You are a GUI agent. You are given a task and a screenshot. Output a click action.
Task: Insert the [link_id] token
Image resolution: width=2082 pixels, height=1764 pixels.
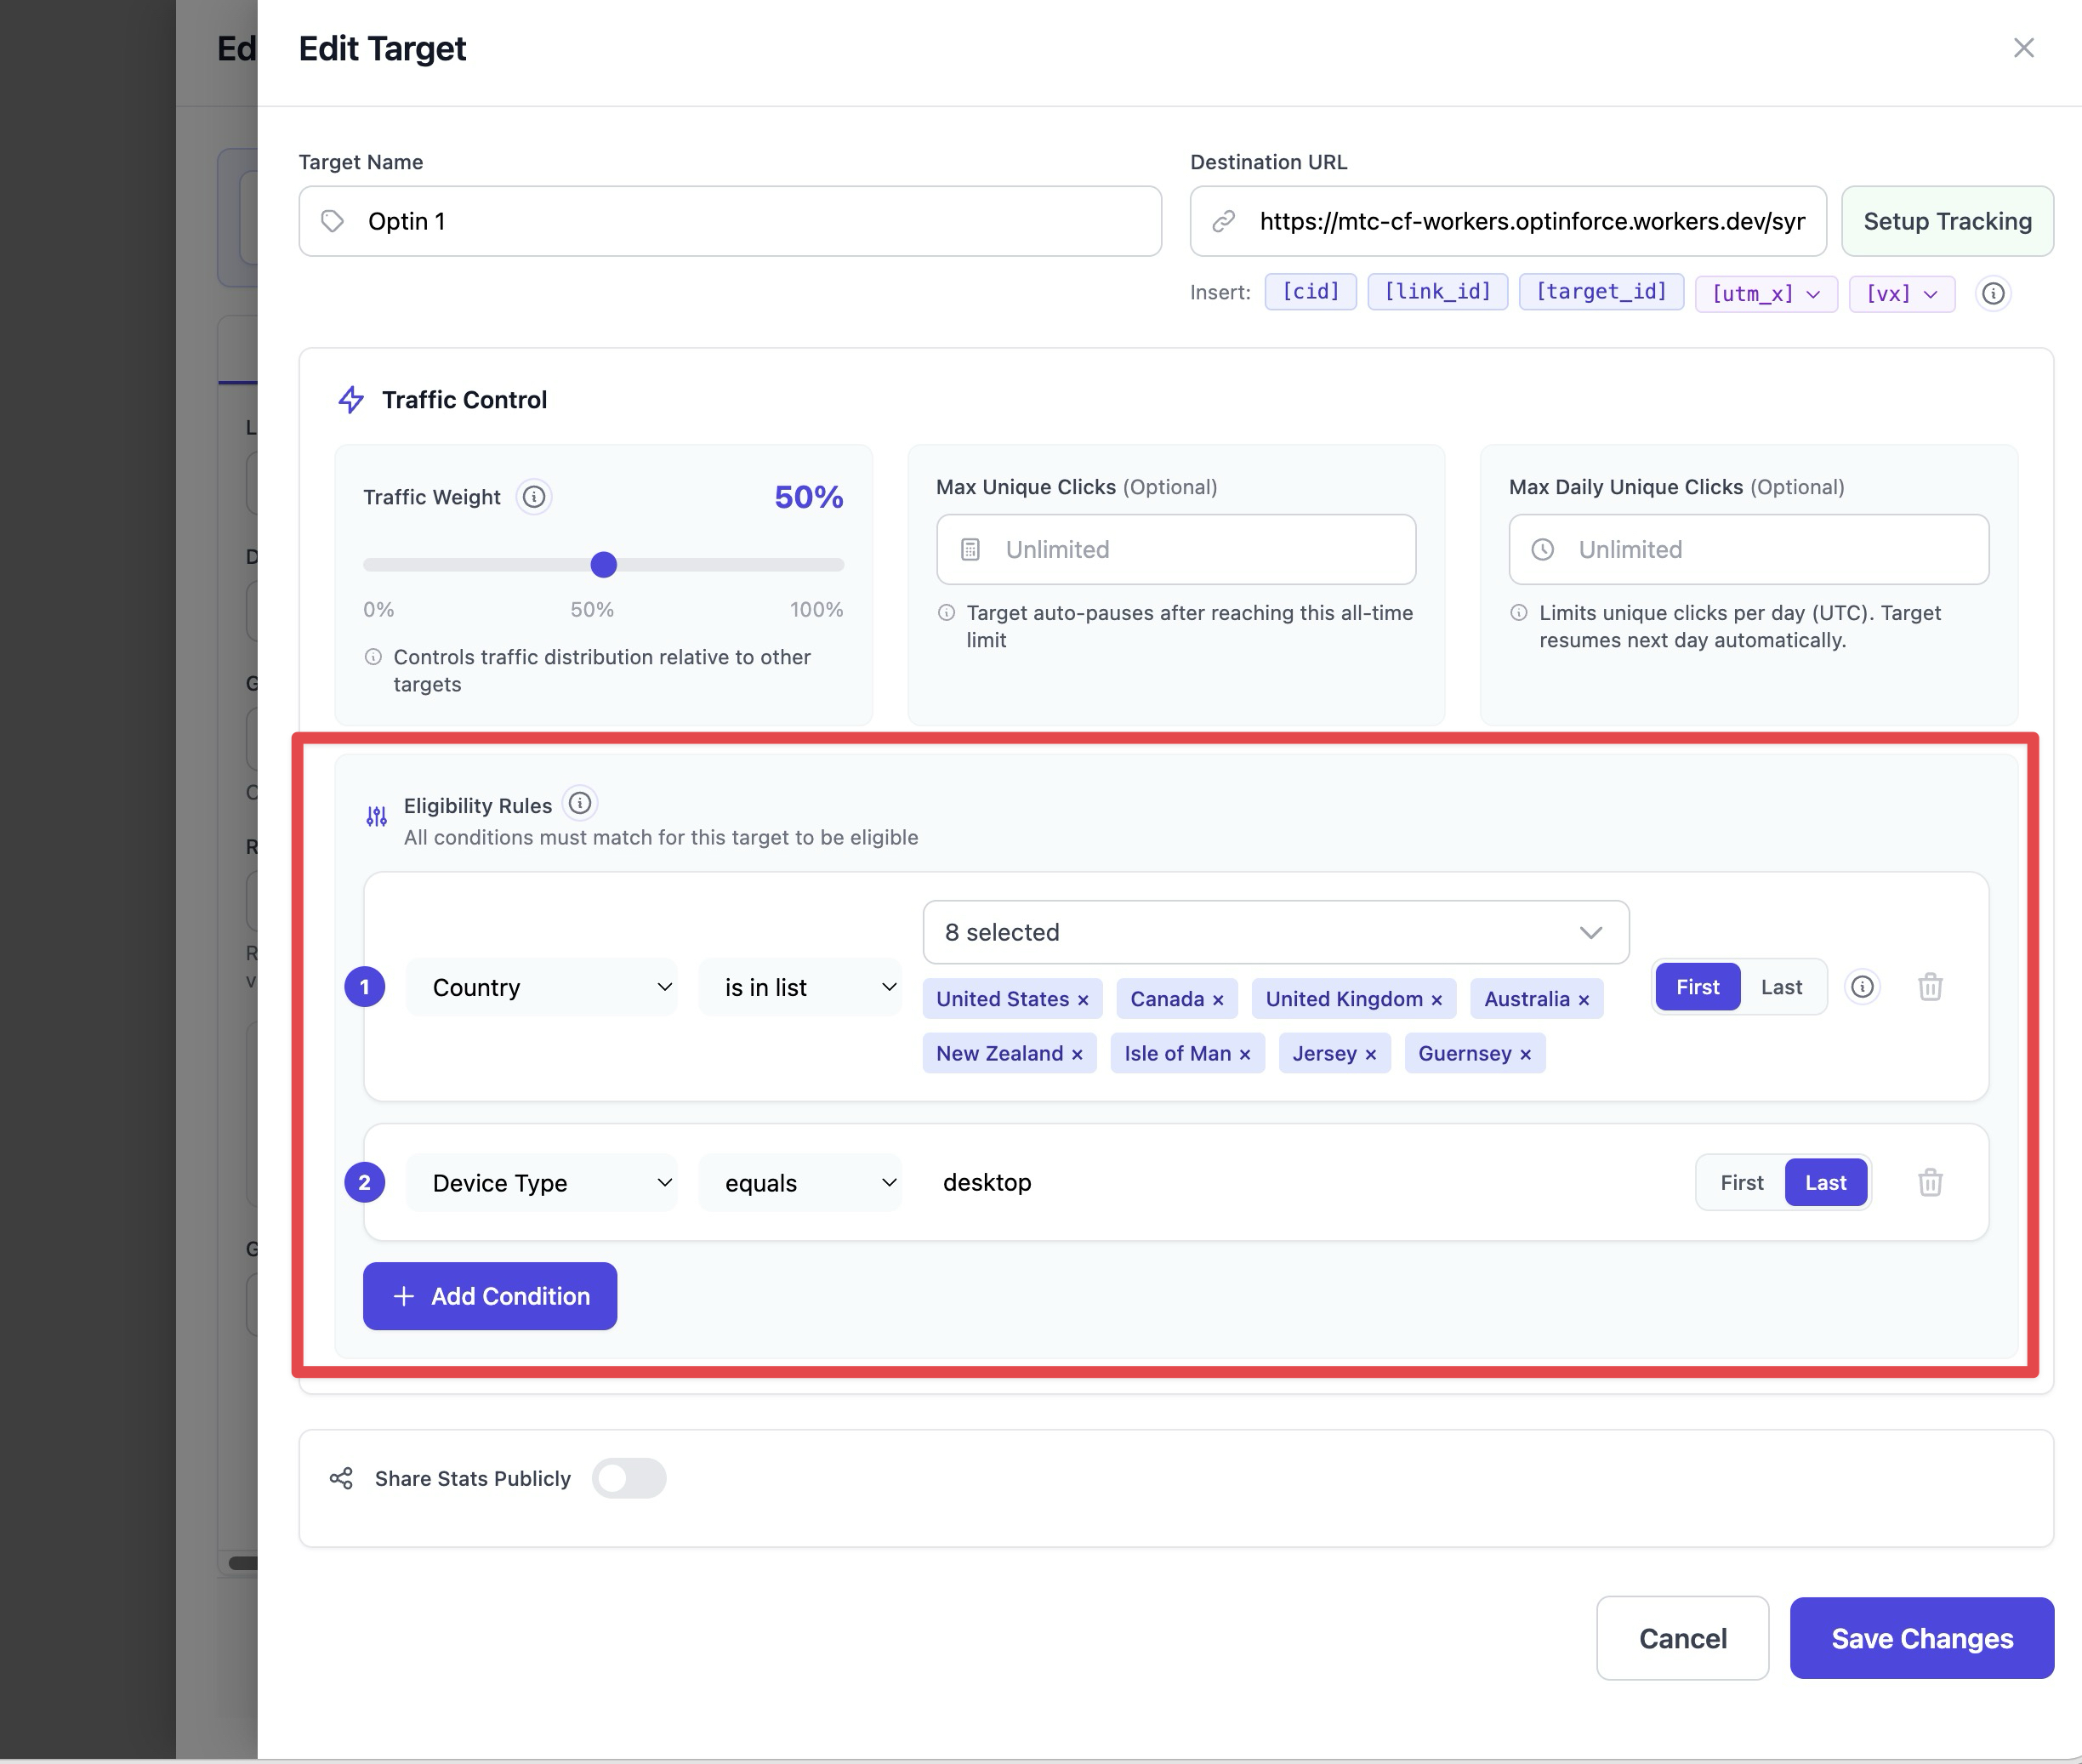(x=1437, y=292)
